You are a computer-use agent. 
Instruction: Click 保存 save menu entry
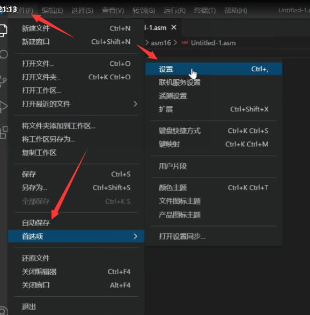pyautogui.click(x=76, y=174)
